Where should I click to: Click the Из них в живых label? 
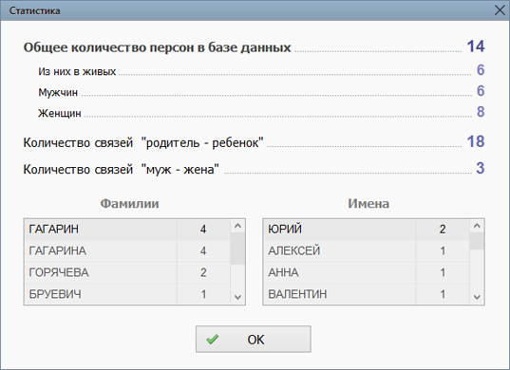point(77,71)
